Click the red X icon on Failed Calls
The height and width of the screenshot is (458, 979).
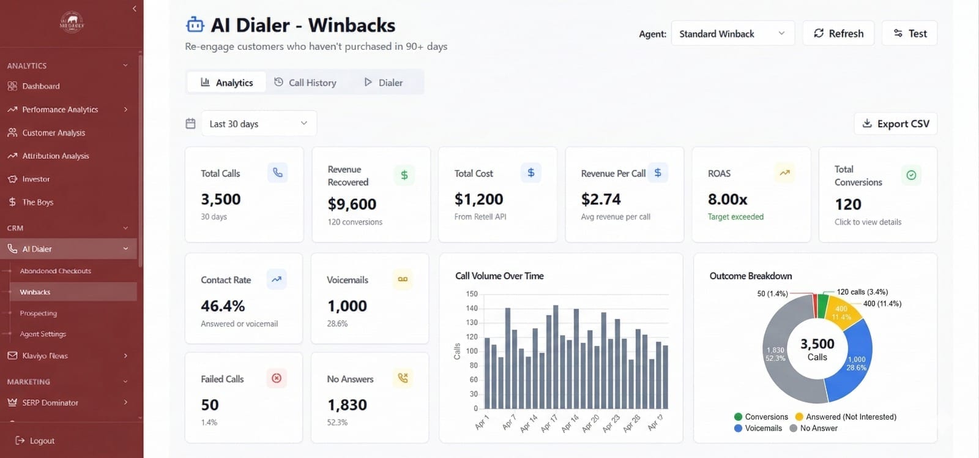pos(277,378)
